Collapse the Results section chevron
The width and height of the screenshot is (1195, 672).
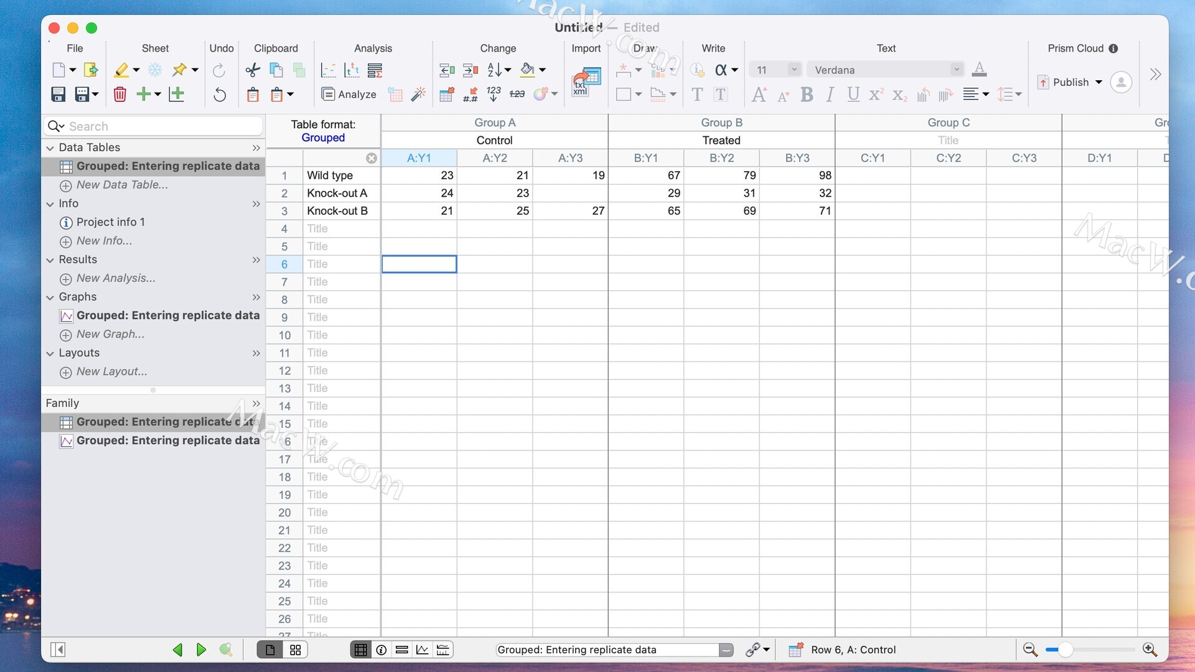click(x=50, y=260)
